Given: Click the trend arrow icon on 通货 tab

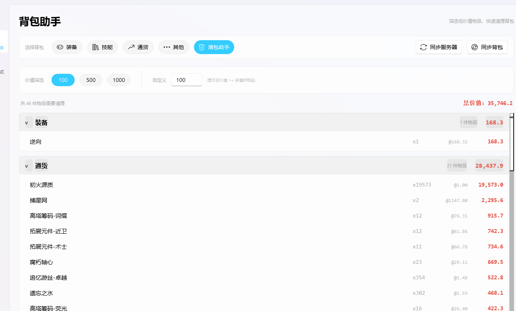Looking at the screenshot, I should pyautogui.click(x=131, y=47).
